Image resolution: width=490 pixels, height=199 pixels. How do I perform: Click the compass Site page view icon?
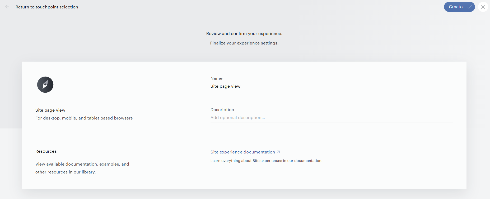(45, 84)
